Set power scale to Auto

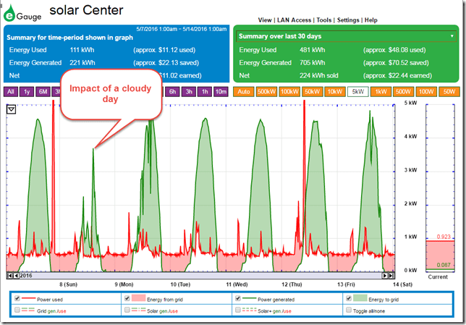[242, 92]
